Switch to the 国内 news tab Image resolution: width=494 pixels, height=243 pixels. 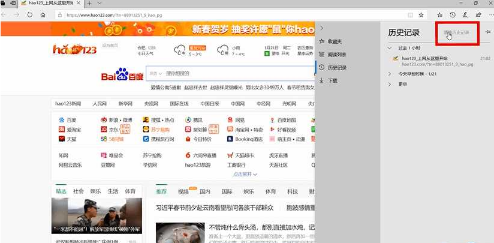[205, 191]
